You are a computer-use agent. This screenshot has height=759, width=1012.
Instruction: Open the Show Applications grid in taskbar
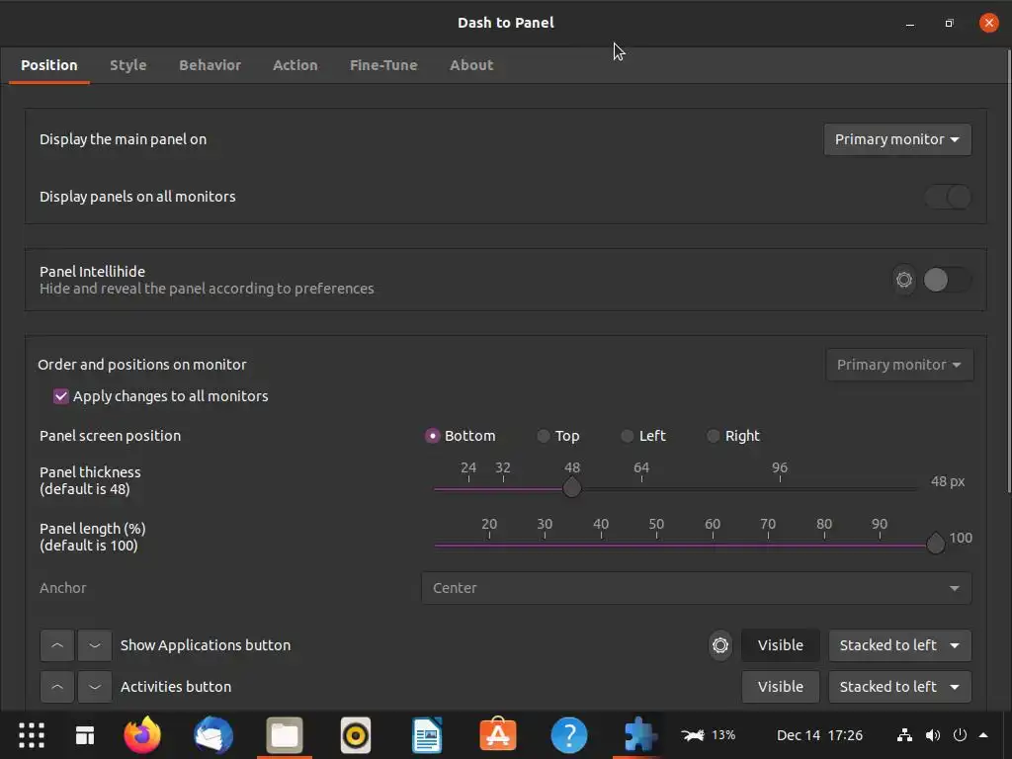32,735
